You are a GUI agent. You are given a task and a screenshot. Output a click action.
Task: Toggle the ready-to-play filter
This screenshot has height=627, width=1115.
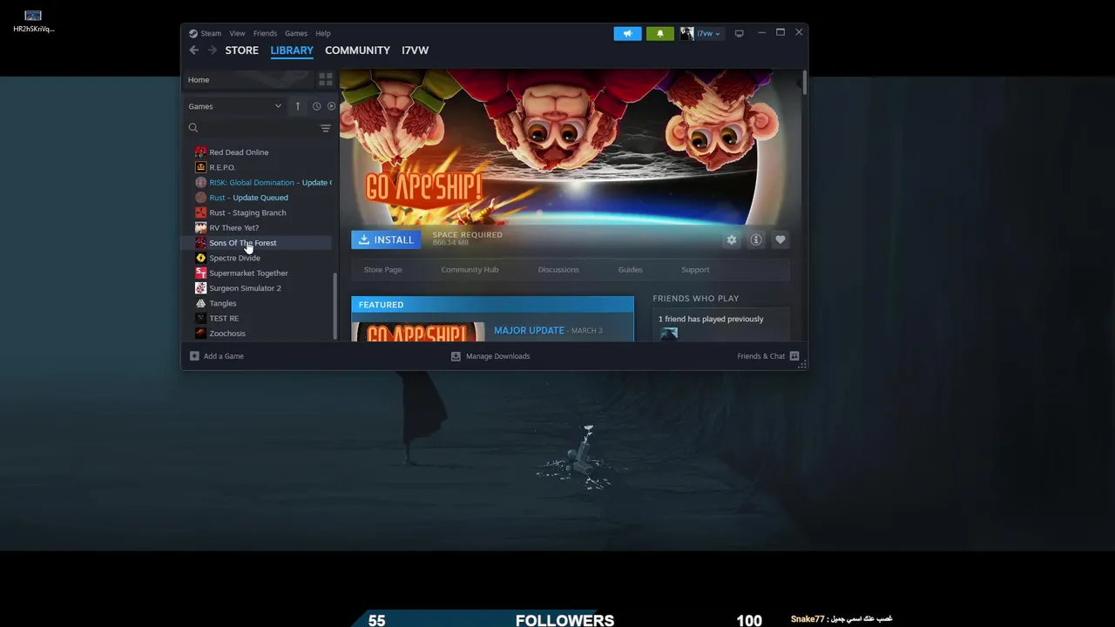click(x=331, y=106)
